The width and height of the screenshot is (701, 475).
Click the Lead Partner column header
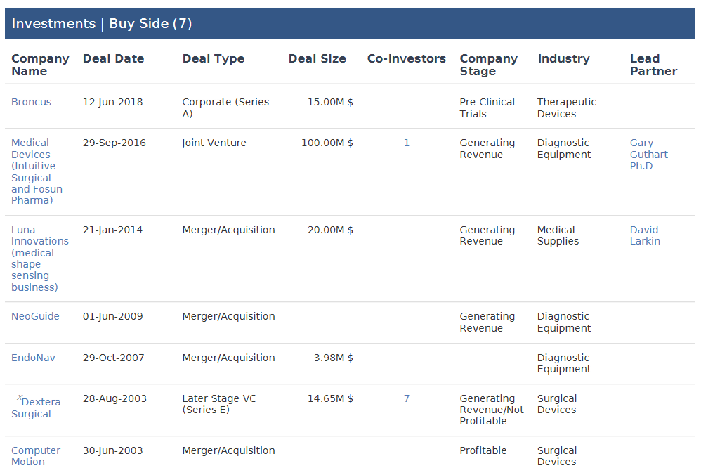pyautogui.click(x=653, y=65)
